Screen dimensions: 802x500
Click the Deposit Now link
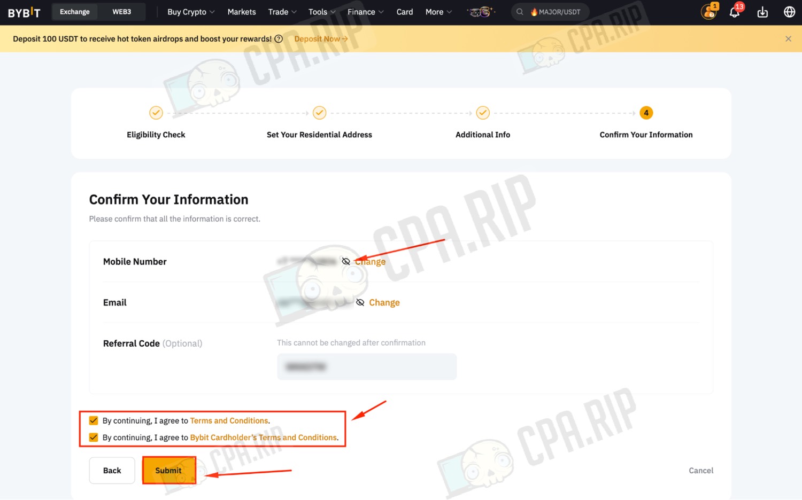[x=321, y=39]
